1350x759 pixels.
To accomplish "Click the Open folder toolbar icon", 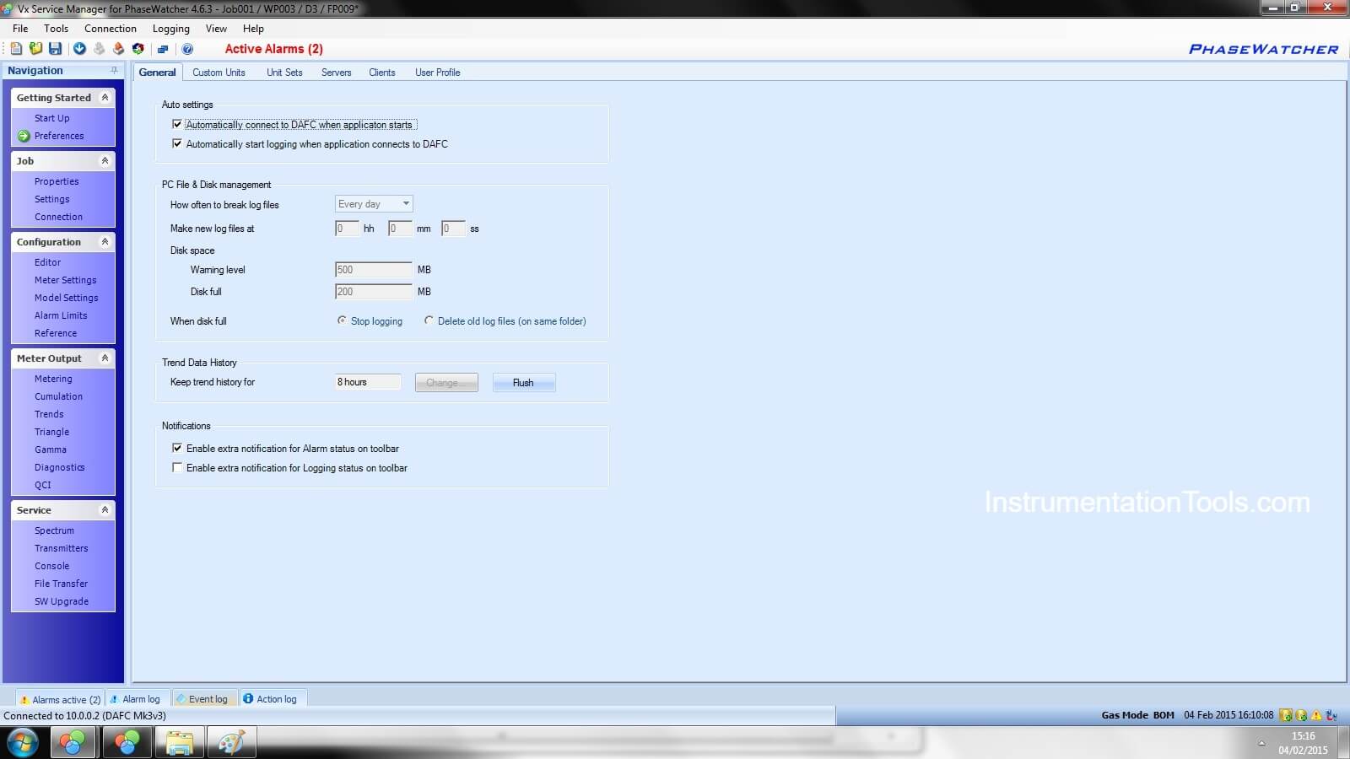I will (35, 49).
